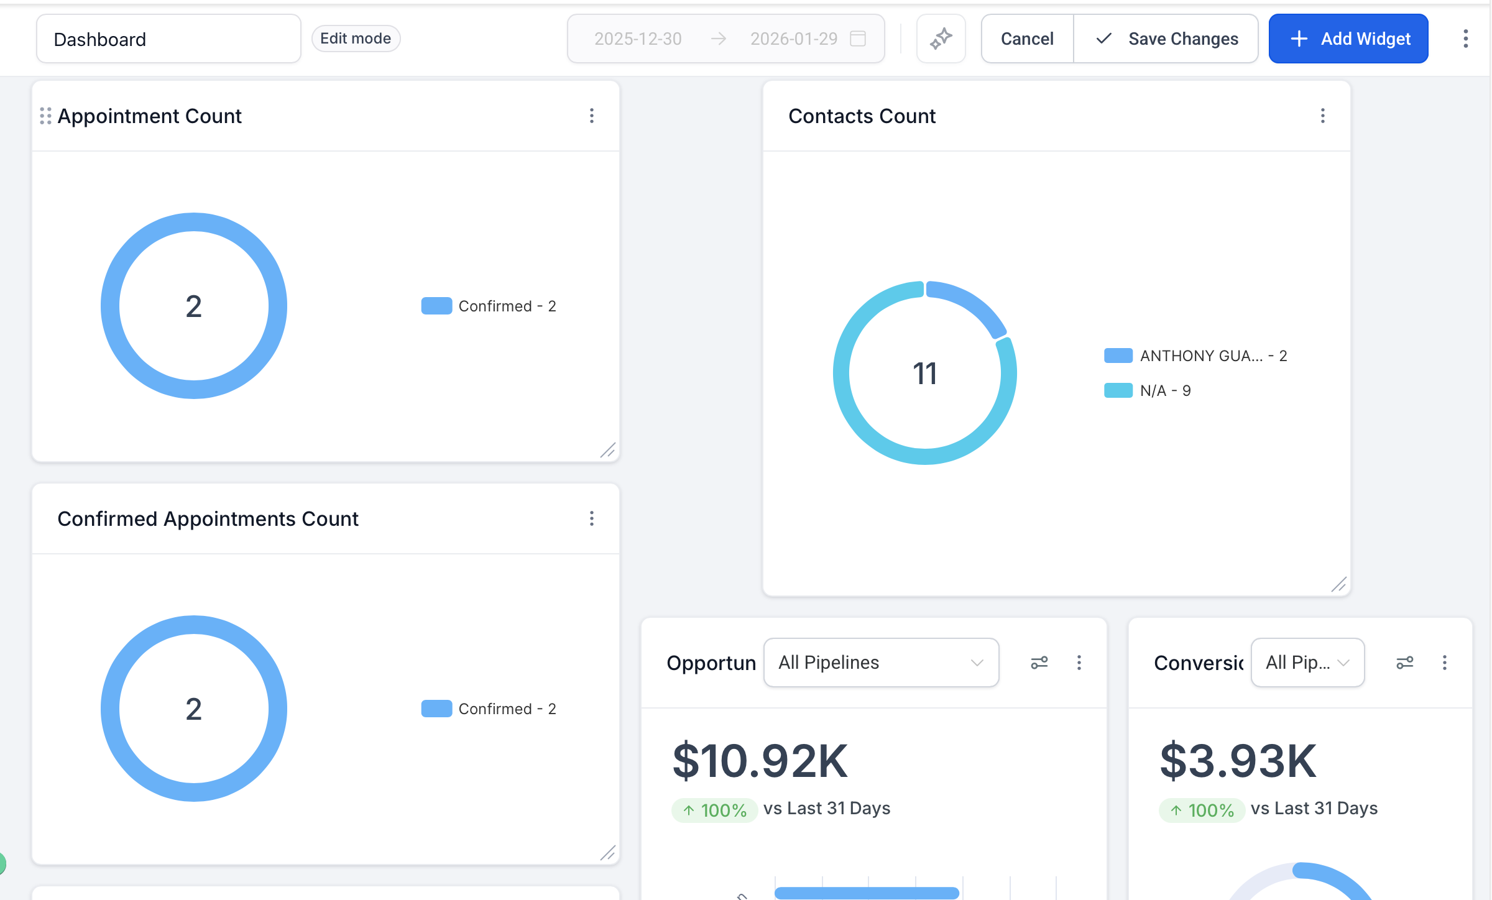Open the Confirmed Appointments Count options menu

pos(591,518)
